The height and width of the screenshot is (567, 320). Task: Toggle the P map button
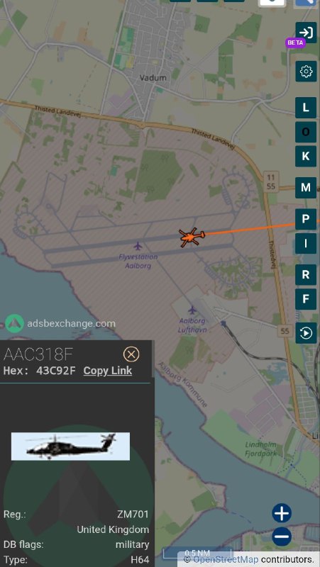306,219
